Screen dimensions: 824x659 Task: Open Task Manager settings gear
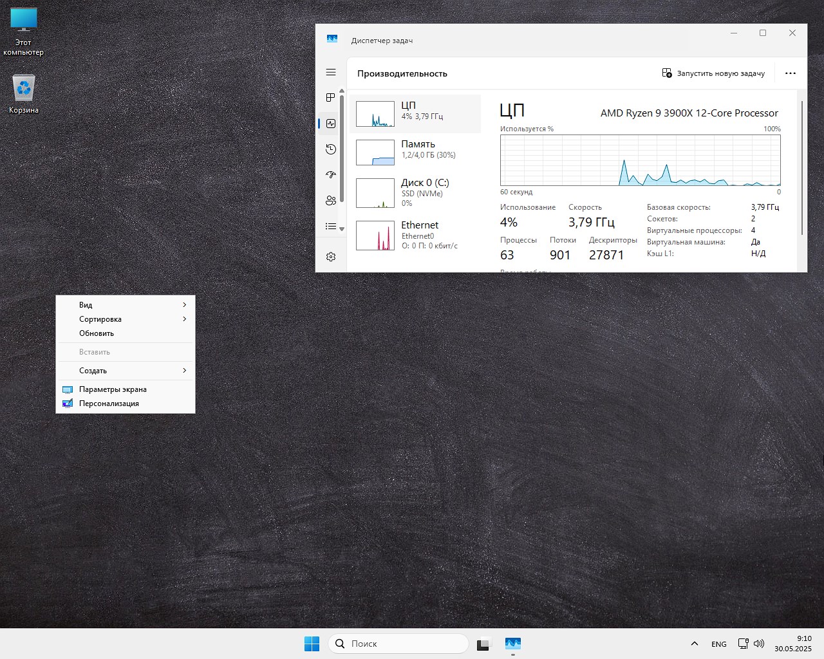click(x=331, y=257)
